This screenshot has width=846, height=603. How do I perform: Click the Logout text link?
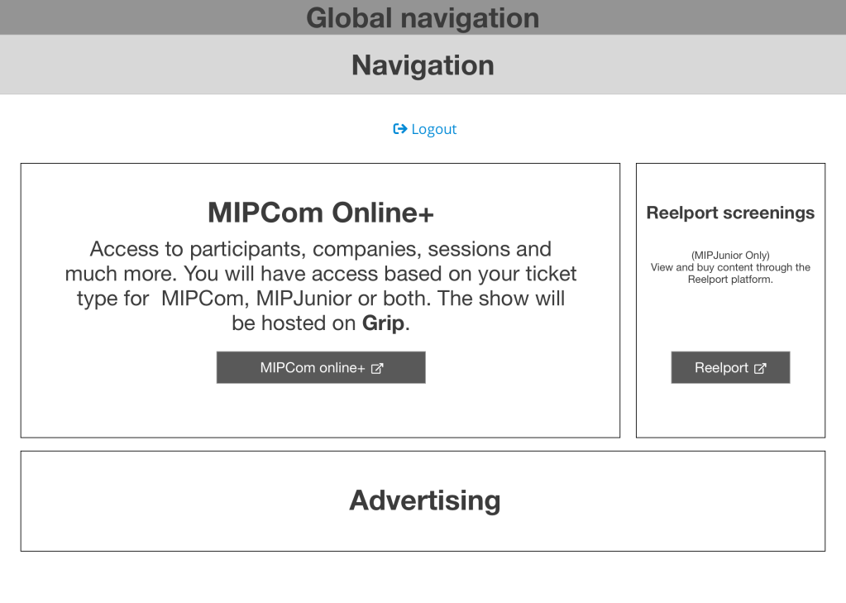[434, 129]
